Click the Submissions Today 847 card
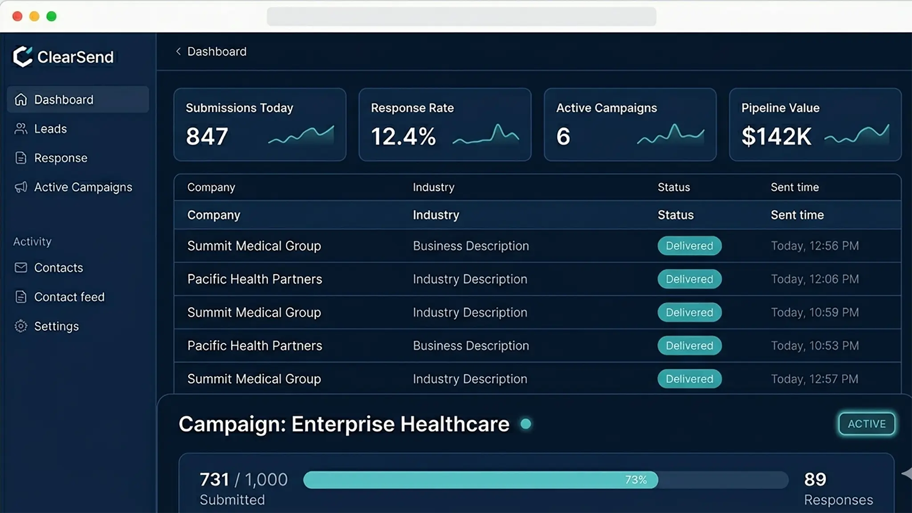The height and width of the screenshot is (513, 912). [260, 124]
